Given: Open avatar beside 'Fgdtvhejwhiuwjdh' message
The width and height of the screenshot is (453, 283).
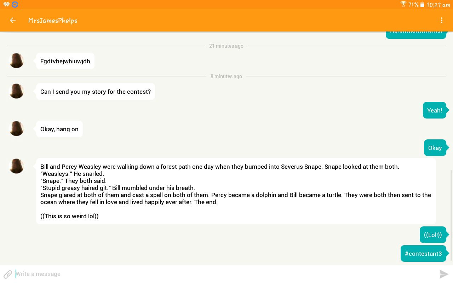Looking at the screenshot, I should click(x=16, y=61).
